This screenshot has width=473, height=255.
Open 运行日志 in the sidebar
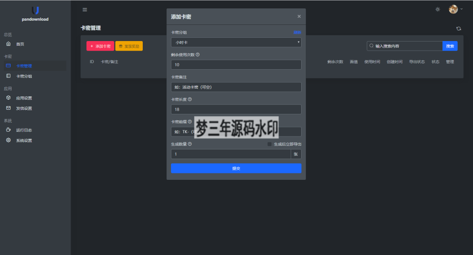pyautogui.click(x=24, y=130)
